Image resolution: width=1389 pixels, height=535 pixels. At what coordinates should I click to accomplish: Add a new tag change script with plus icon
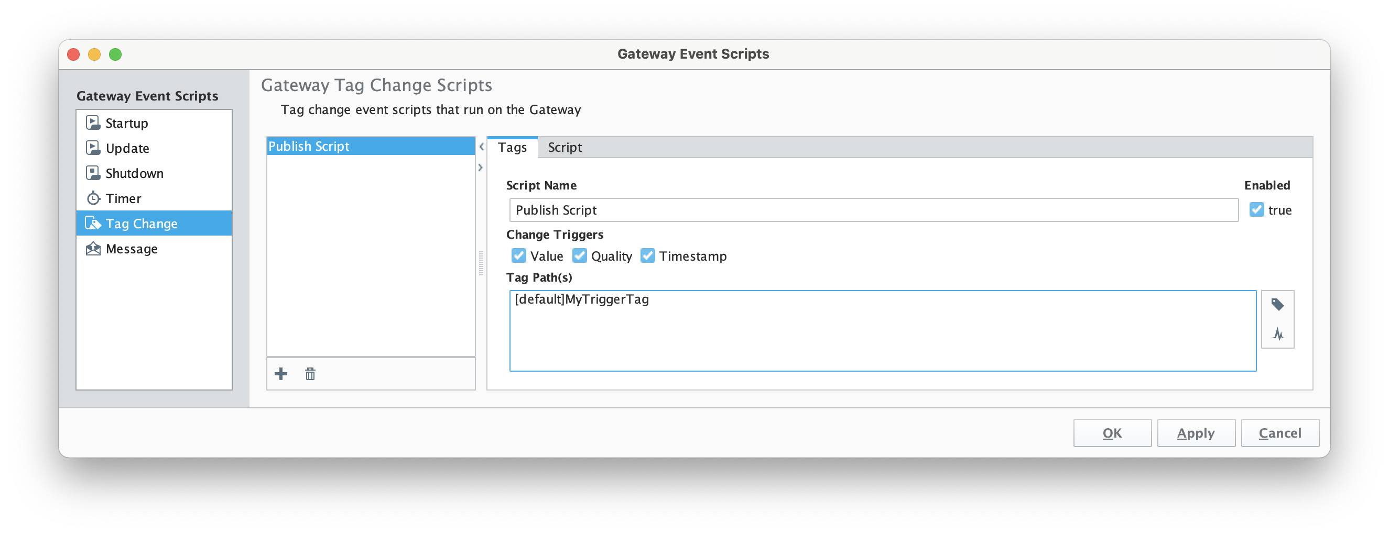(x=281, y=374)
